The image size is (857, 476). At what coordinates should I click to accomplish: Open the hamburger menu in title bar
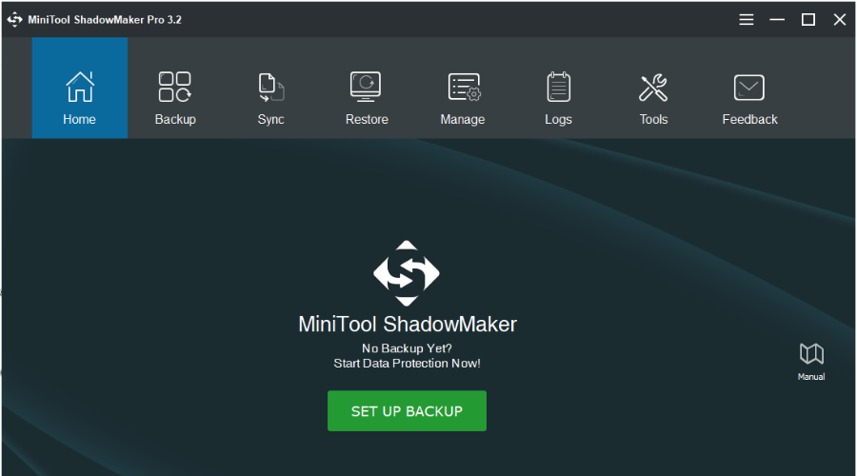[747, 20]
